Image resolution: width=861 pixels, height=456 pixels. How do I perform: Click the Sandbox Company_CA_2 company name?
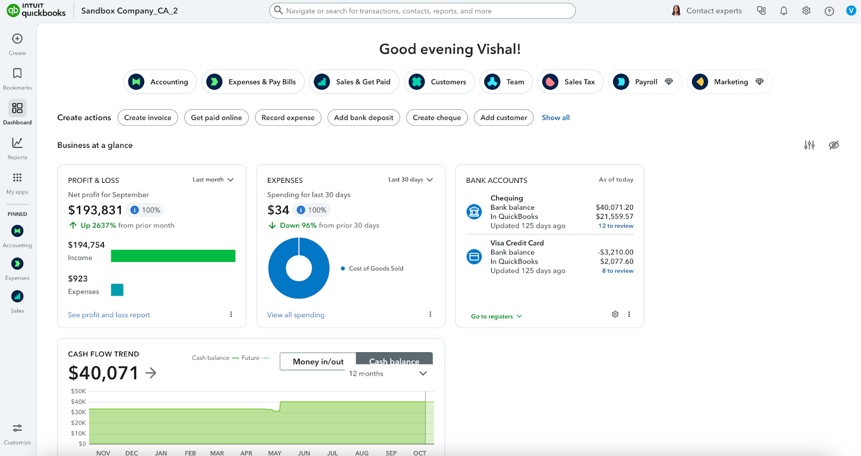[x=130, y=11]
